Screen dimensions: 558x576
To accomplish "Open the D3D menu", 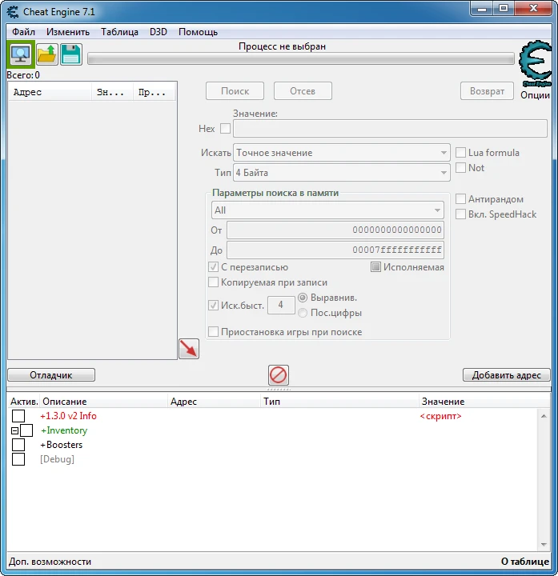I will (159, 32).
